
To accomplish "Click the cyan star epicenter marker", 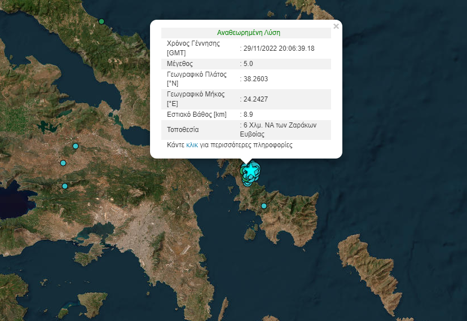I will click(246, 169).
